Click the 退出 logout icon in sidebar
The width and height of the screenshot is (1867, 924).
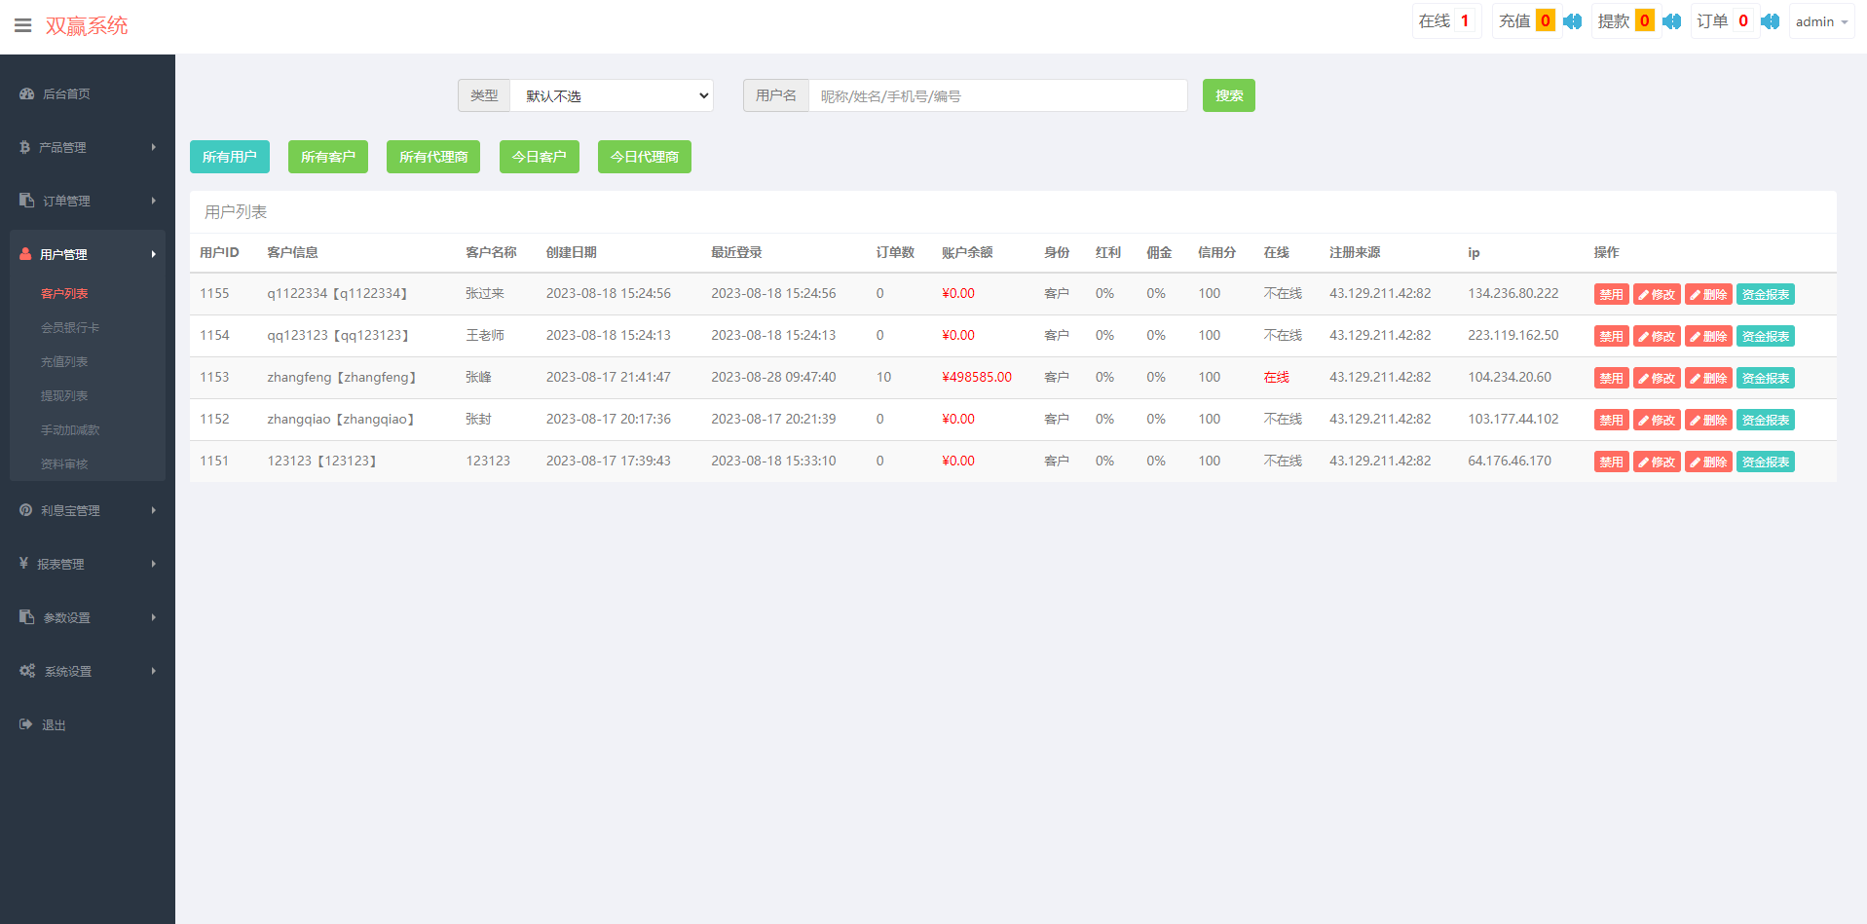coord(26,724)
